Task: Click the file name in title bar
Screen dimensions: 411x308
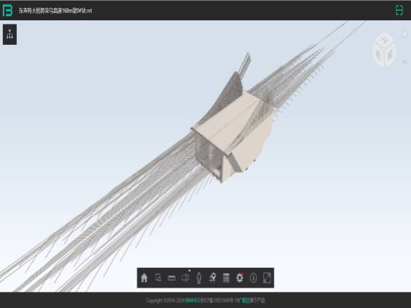Action: coord(55,10)
